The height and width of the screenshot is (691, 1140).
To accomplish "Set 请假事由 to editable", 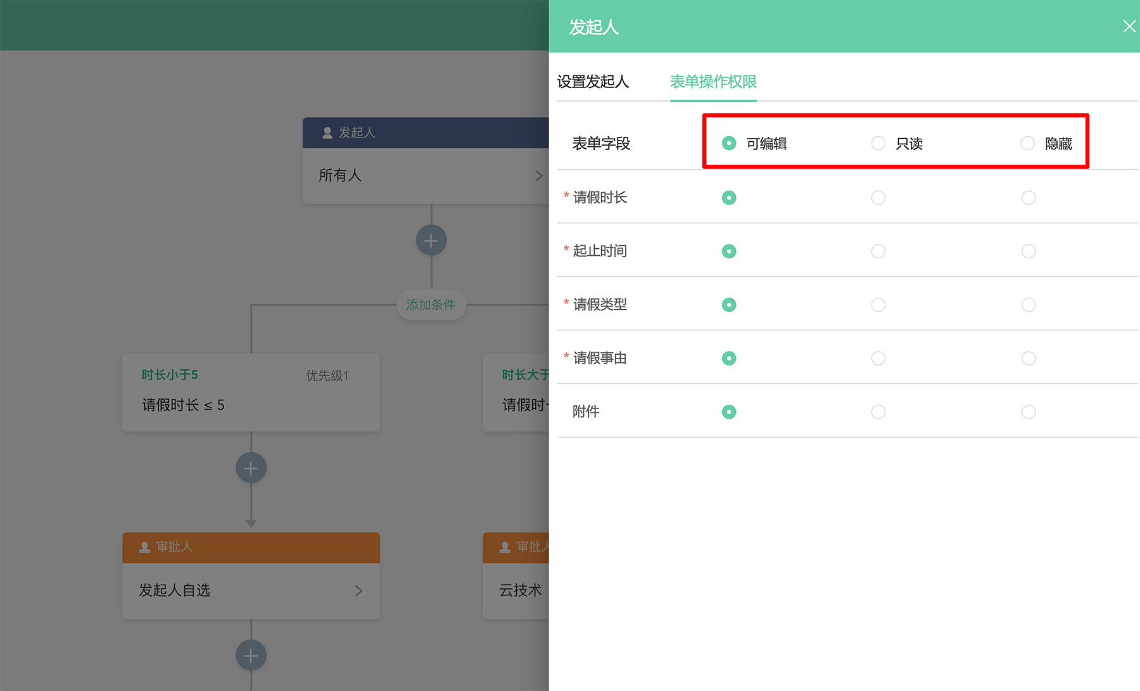I will 729,358.
